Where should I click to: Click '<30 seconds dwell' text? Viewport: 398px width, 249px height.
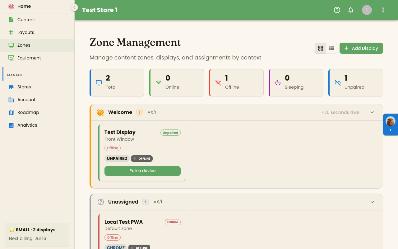[x=342, y=112]
